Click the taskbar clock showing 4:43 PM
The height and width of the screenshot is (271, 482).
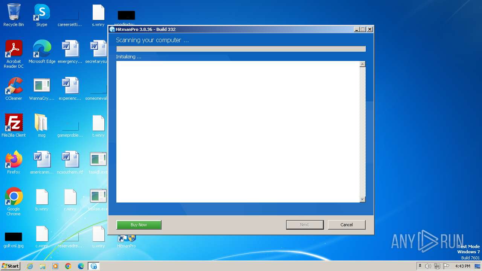pyautogui.click(x=462, y=266)
